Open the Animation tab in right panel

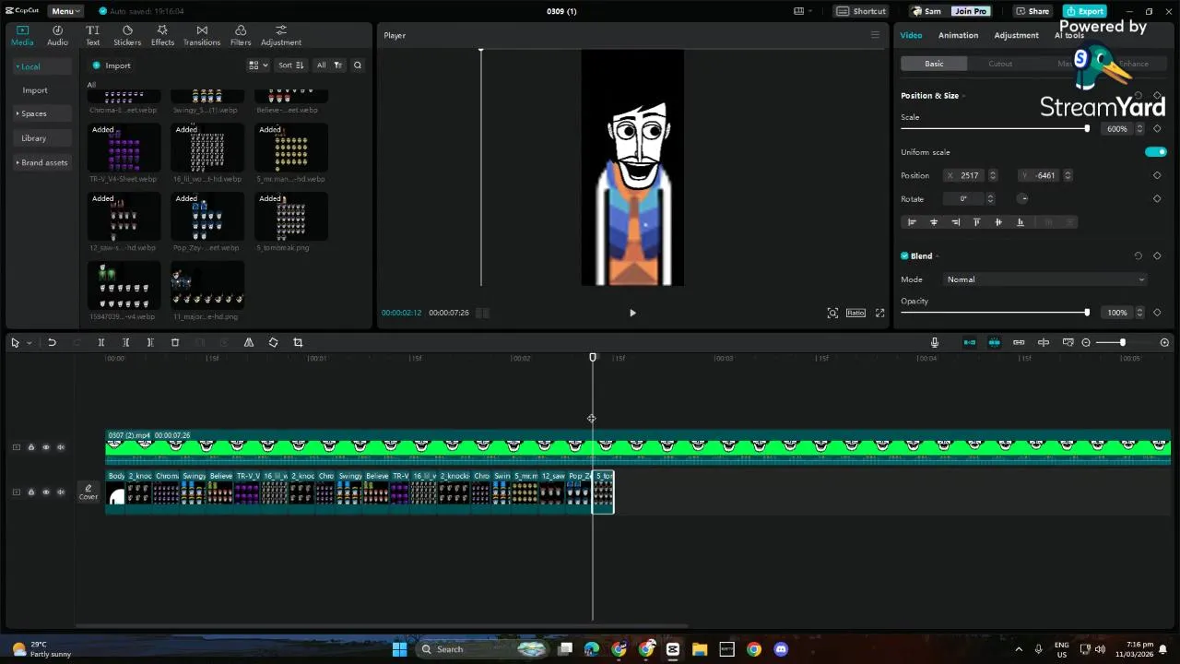pos(958,35)
